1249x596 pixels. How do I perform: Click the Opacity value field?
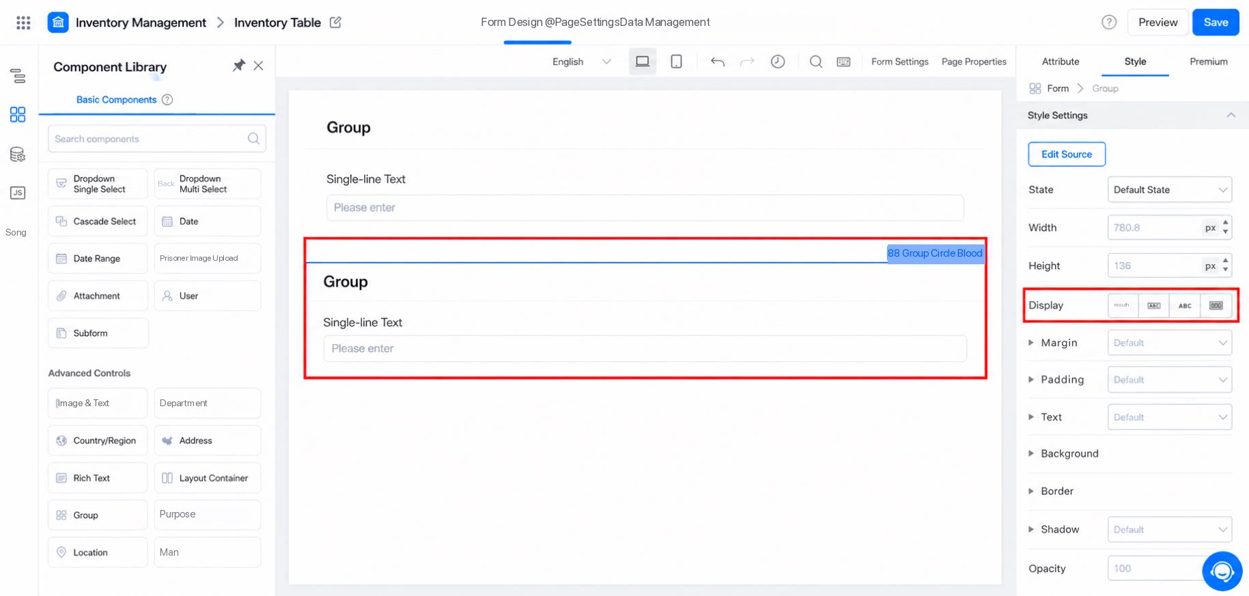tap(1154, 568)
